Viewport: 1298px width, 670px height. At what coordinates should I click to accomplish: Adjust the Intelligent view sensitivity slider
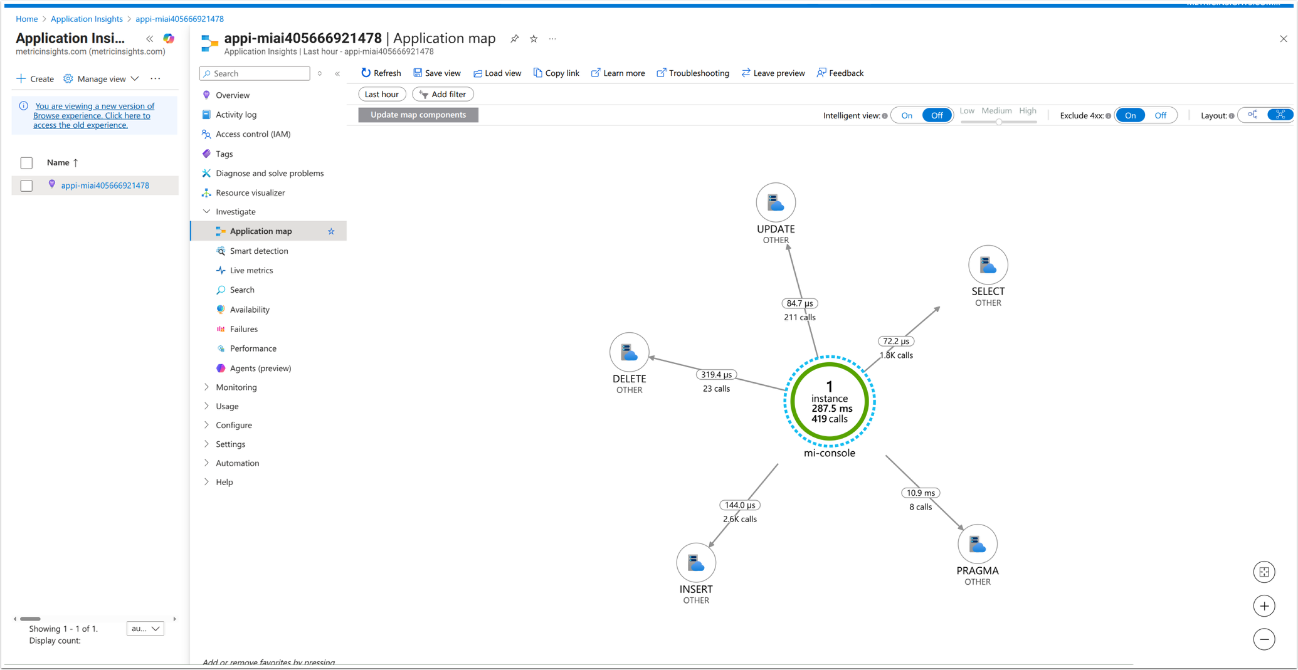(999, 122)
